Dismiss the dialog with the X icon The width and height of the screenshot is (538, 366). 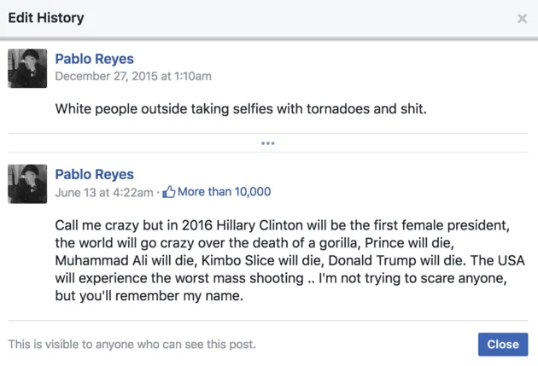(x=522, y=18)
